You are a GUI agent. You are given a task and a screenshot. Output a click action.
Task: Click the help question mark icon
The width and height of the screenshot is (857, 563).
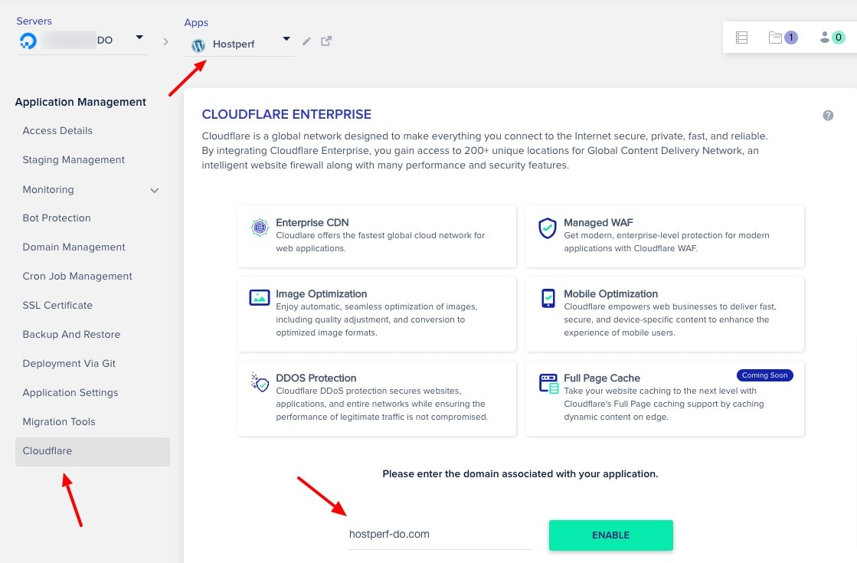coord(828,116)
